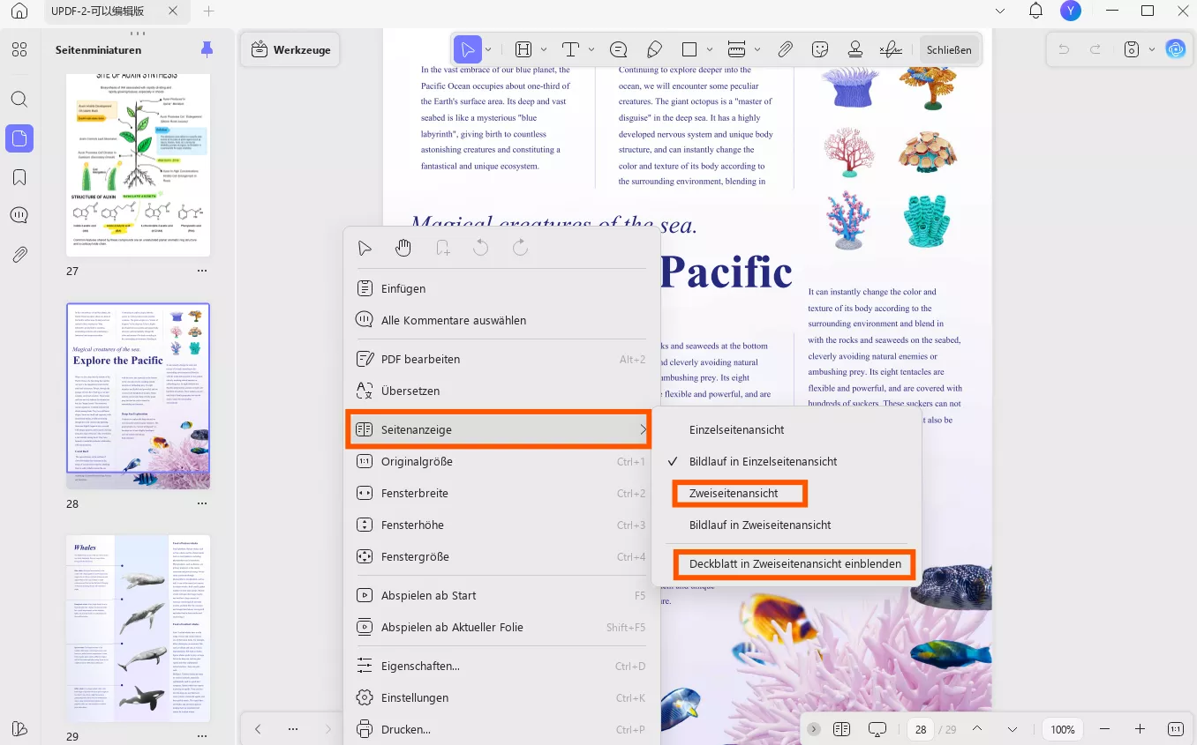Open the notifications bell
The width and height of the screenshot is (1197, 745).
[1036, 11]
